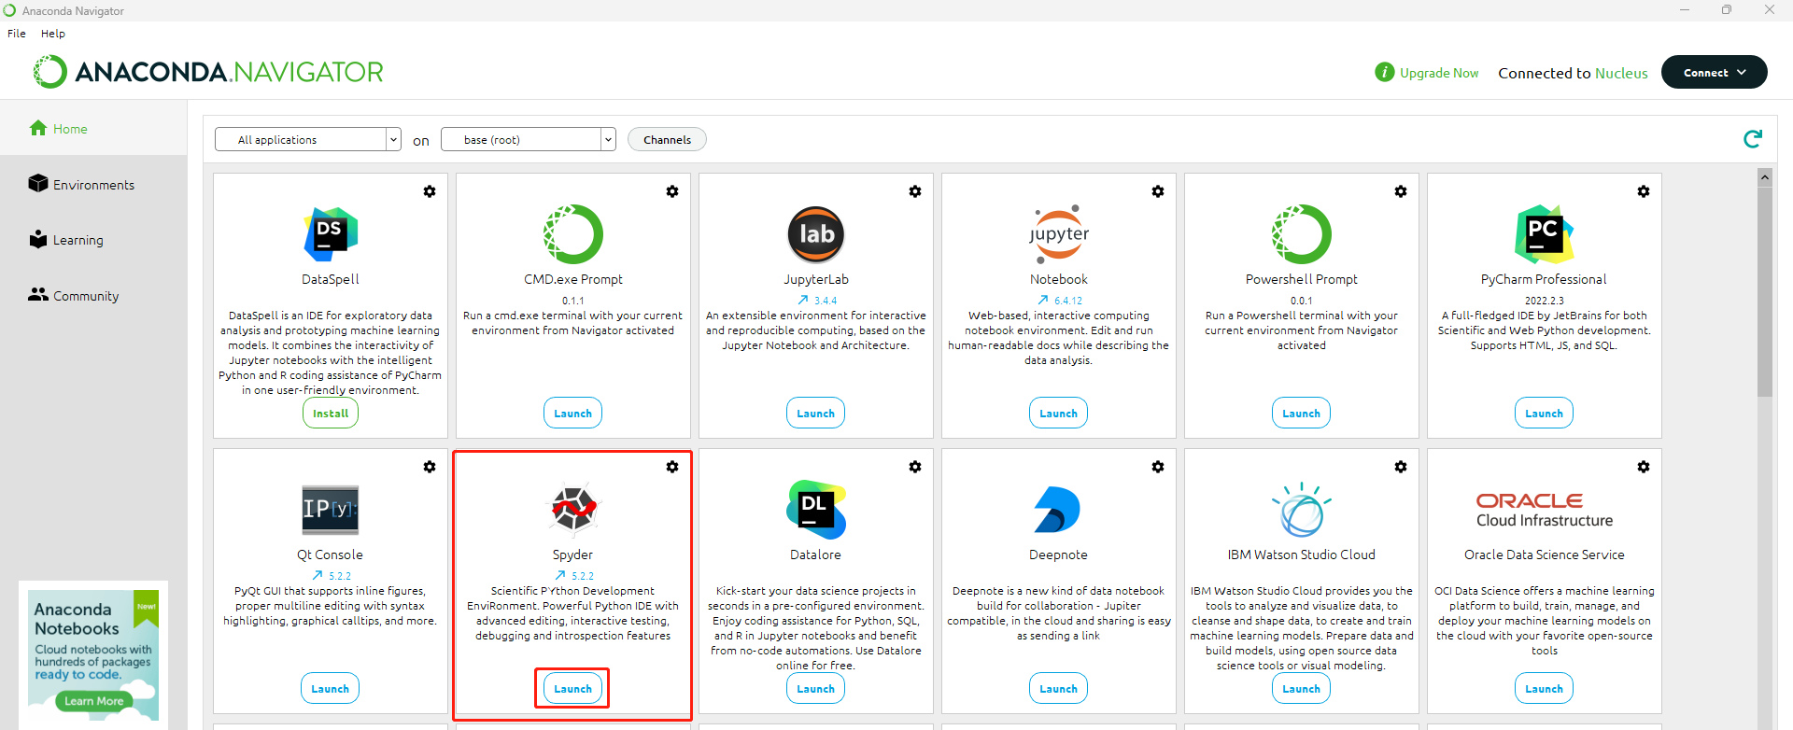
Task: Click the Deepnote blue logo
Action: 1057,510
